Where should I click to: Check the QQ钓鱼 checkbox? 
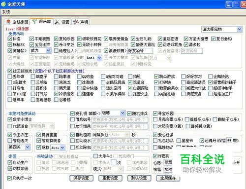coord(79,76)
